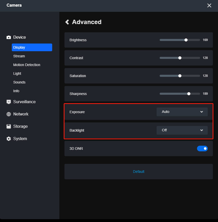
Task: Open the Sounds settings page
Action: (x=19, y=82)
